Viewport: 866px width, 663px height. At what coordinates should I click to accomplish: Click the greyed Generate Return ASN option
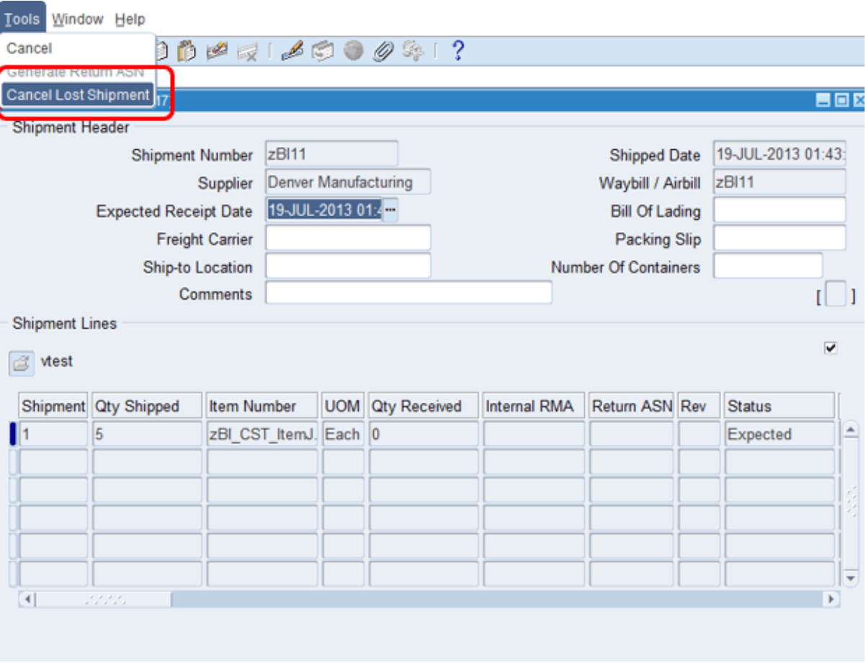pos(76,71)
